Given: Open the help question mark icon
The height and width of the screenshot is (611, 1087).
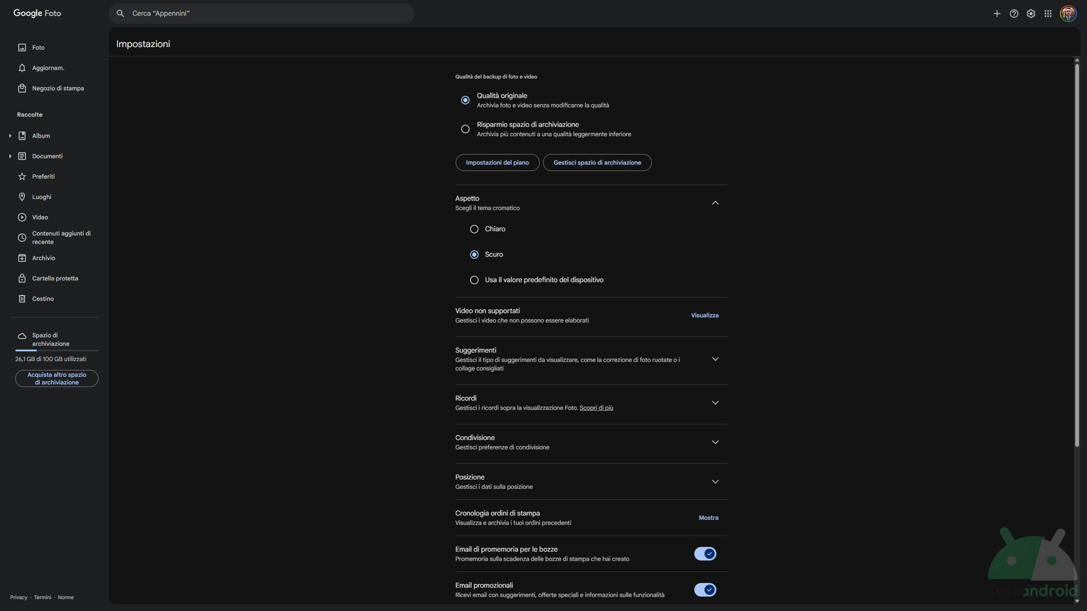Looking at the screenshot, I should [x=1014, y=14].
